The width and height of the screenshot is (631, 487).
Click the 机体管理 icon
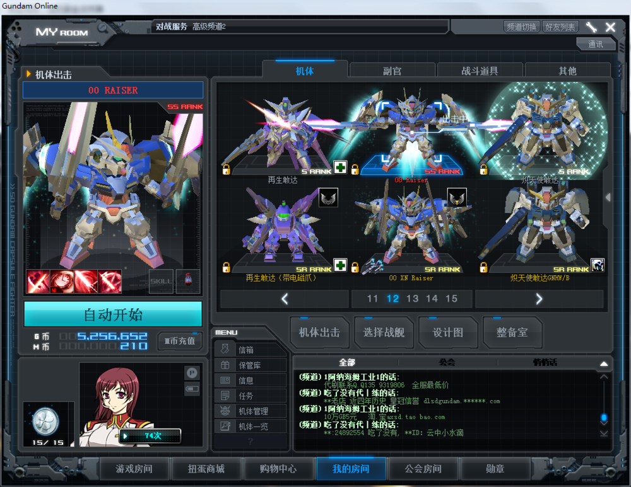[225, 411]
